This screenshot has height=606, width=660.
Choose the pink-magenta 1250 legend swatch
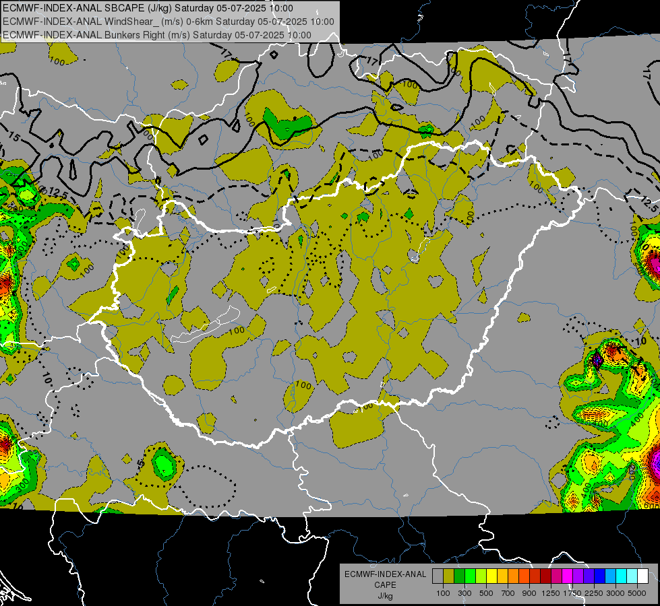556,576
